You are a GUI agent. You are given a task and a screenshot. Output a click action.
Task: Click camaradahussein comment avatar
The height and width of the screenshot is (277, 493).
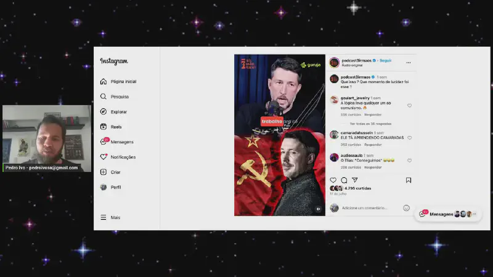[334, 135]
